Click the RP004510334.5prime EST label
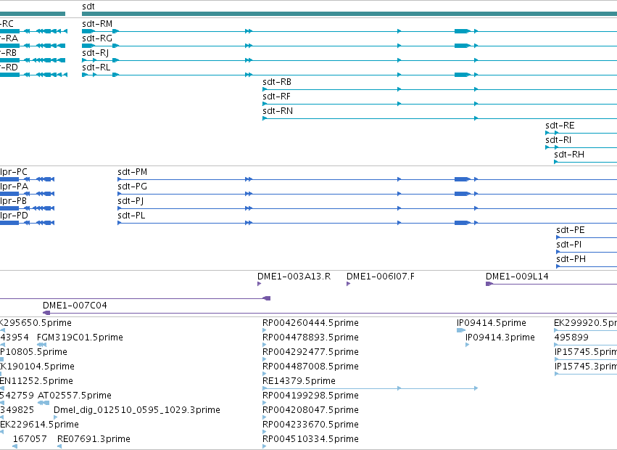Image resolution: width=617 pixels, height=450 pixels. pos(310,439)
